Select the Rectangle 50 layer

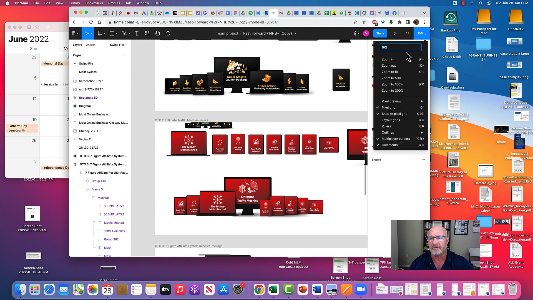tap(88, 98)
